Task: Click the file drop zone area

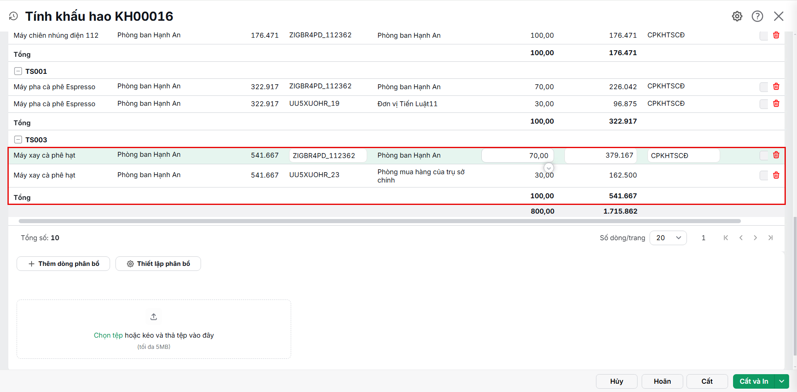Action: click(154, 329)
